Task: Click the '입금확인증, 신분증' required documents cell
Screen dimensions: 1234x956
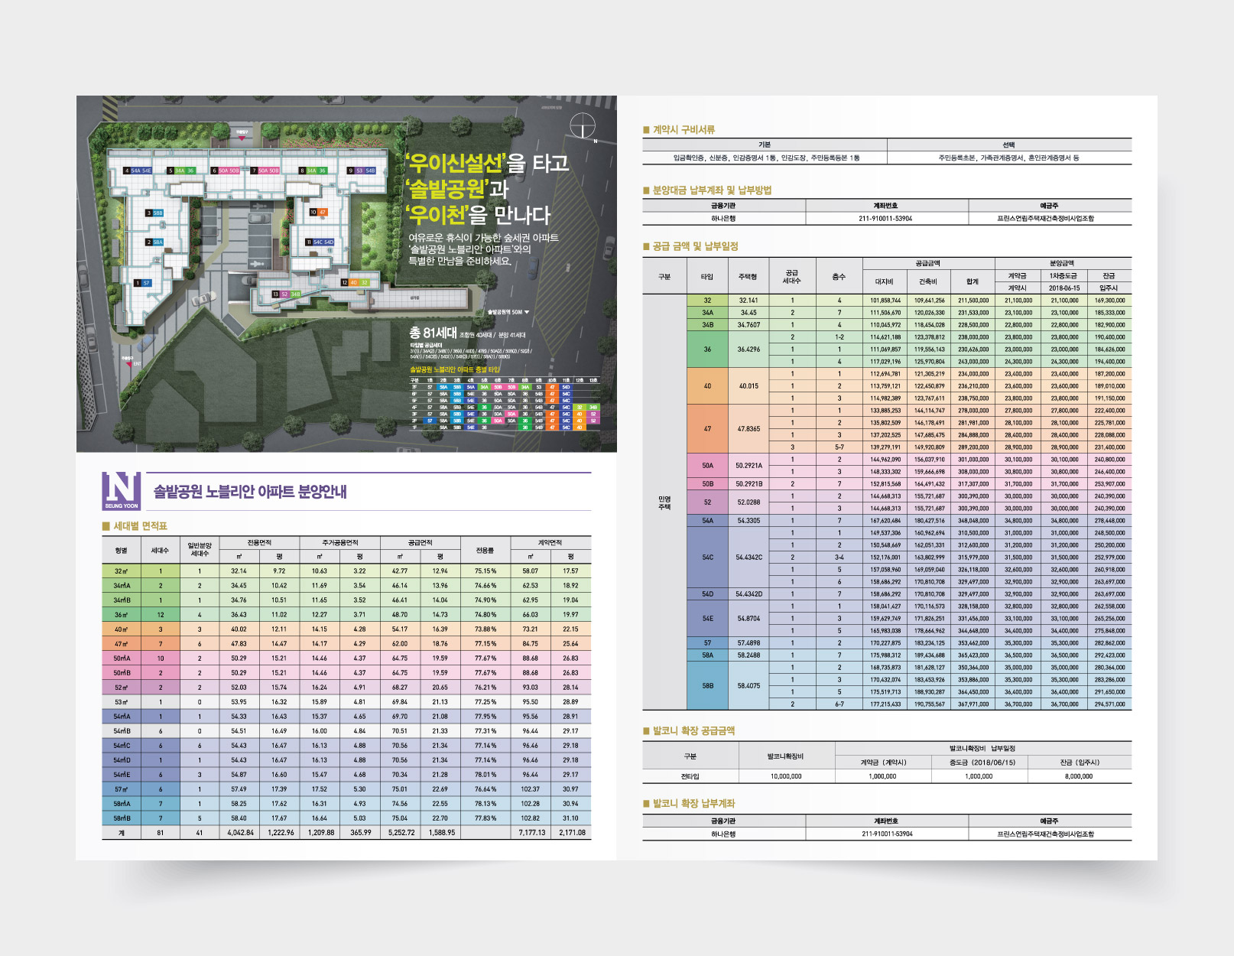Action: click(x=765, y=158)
